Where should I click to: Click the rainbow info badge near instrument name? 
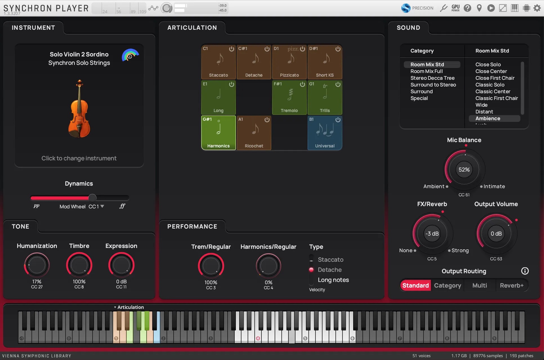pos(130,55)
